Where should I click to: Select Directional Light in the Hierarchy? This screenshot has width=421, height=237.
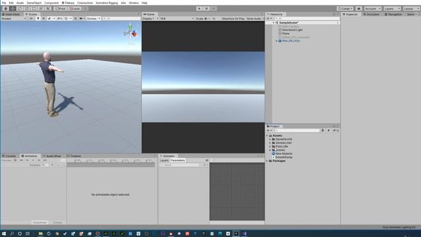tap(292, 30)
